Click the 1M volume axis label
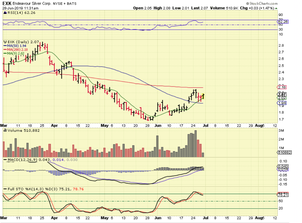Image resolution: width=302 pixels, height=223 pixels. point(281,148)
